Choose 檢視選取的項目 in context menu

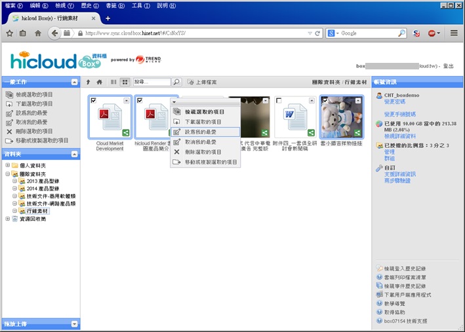pyautogui.click(x=205, y=112)
